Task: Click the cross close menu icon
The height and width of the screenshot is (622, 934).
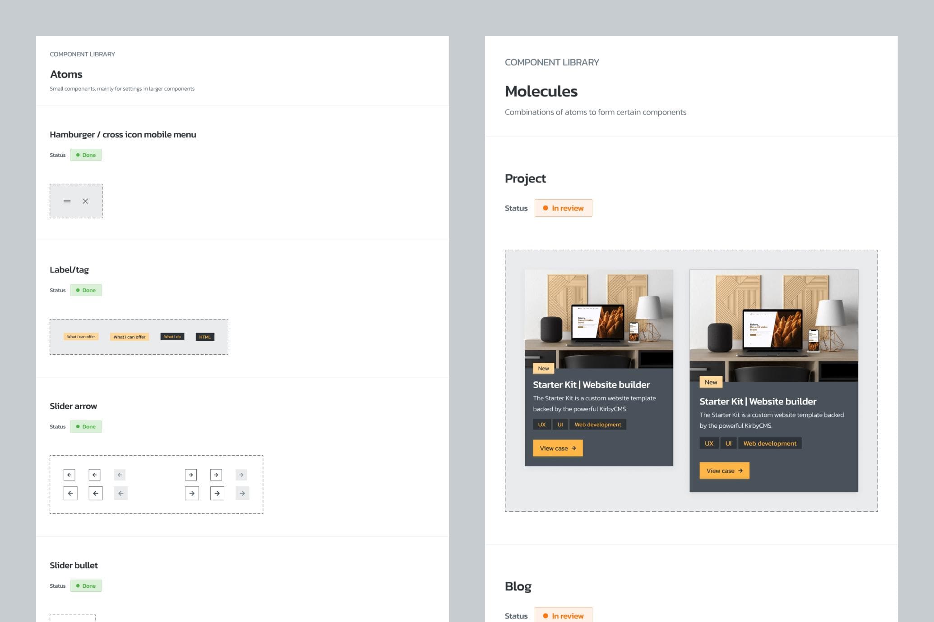Action: pos(85,201)
